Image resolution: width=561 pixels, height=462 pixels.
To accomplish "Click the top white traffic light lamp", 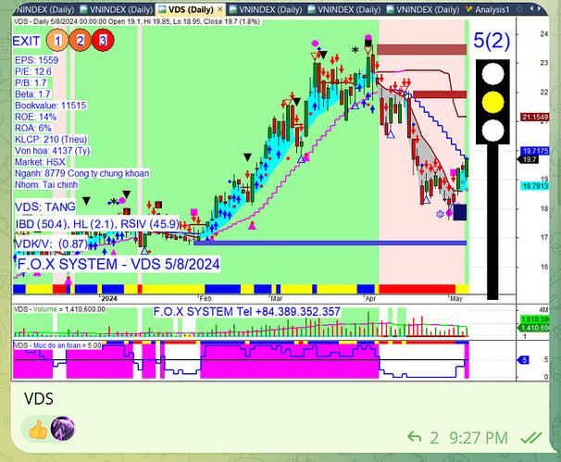I will point(492,74).
